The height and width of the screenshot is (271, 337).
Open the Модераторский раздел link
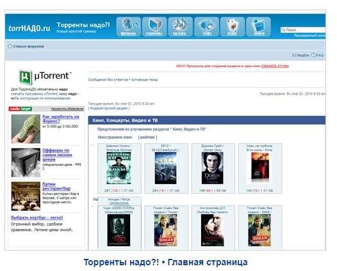pyautogui.click(x=109, y=108)
